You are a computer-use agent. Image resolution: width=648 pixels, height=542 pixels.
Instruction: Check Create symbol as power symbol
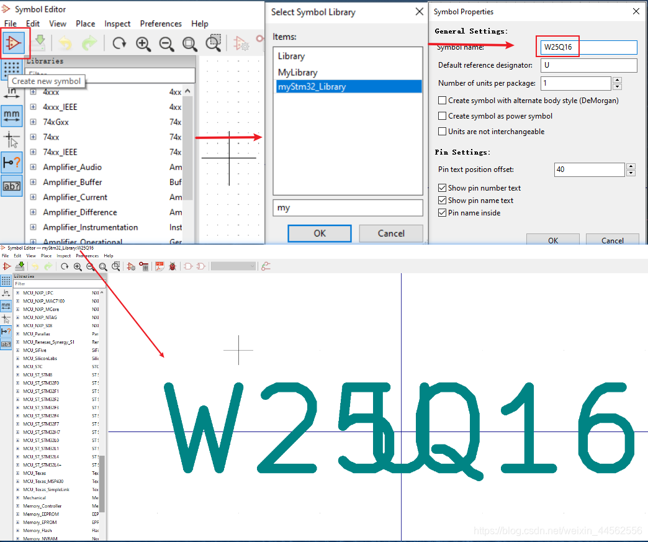pyautogui.click(x=442, y=115)
